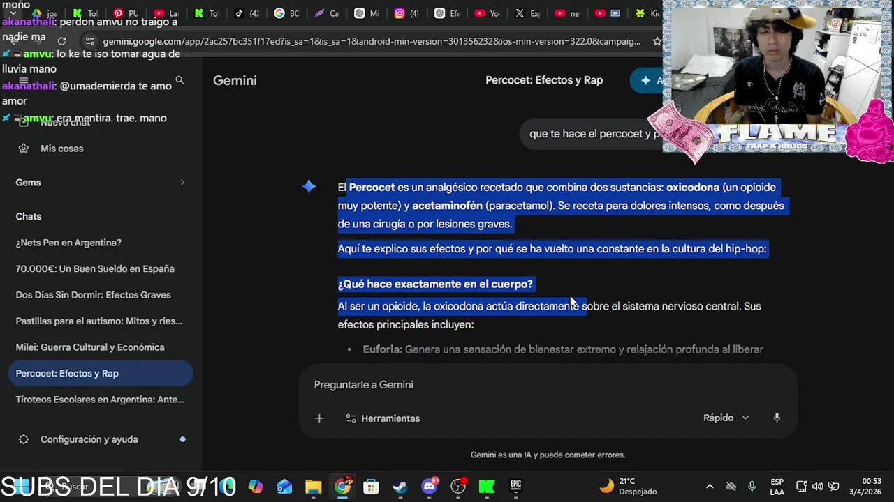Click the plus attachment button in prompt box

[319, 418]
